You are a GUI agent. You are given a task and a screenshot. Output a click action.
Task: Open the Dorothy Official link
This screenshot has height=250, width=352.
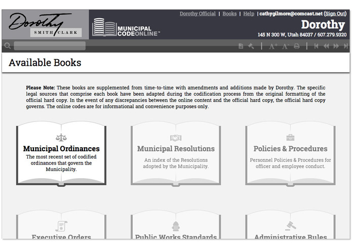coord(198,14)
